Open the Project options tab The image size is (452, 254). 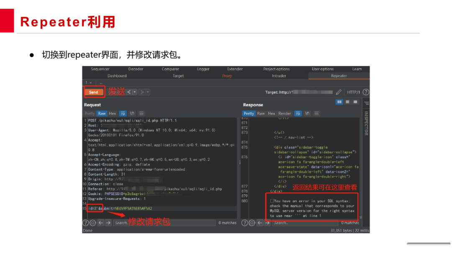277,69
